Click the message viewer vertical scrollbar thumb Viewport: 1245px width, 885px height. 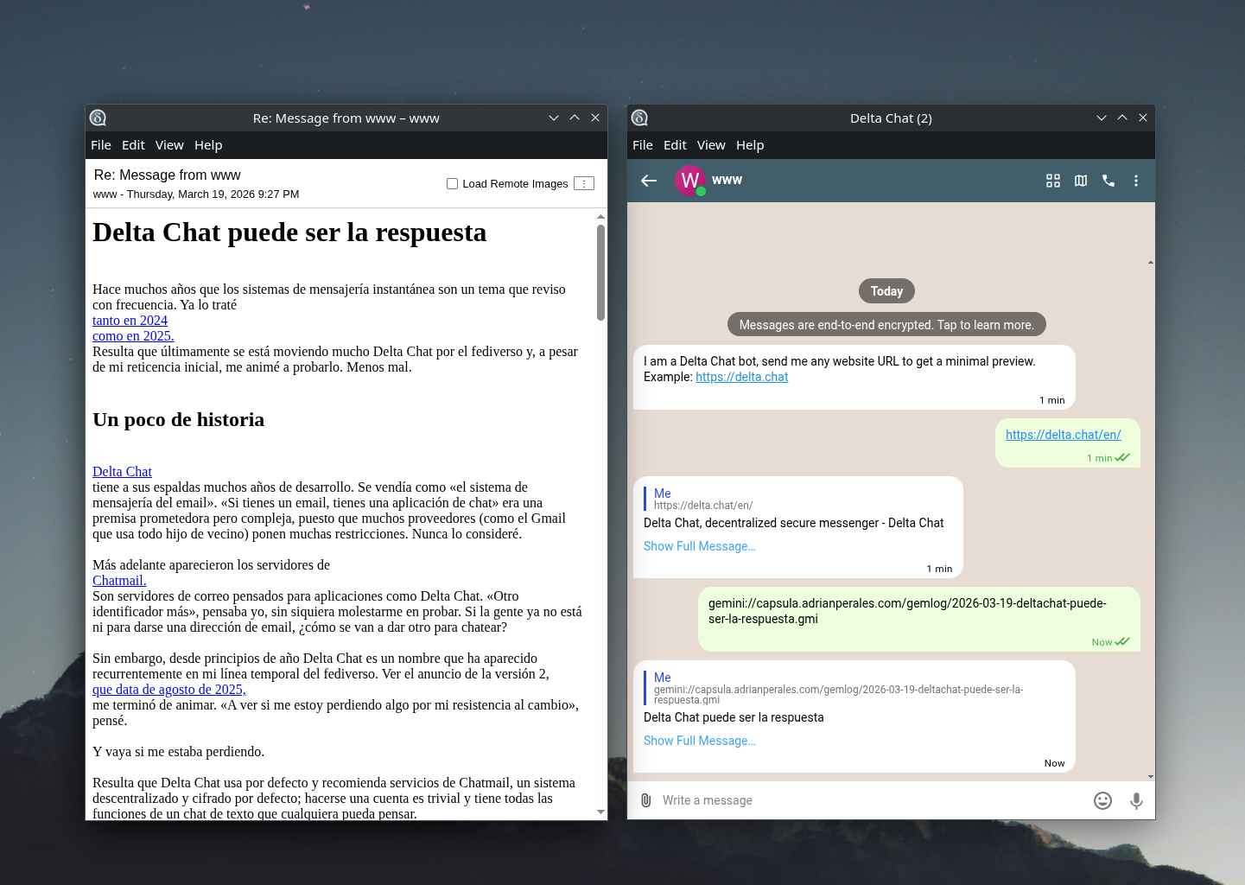[600, 272]
